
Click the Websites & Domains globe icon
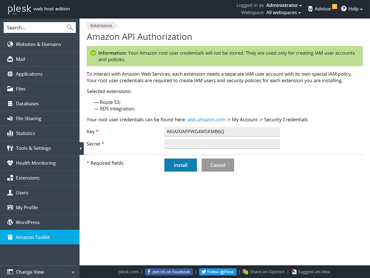click(x=10, y=44)
